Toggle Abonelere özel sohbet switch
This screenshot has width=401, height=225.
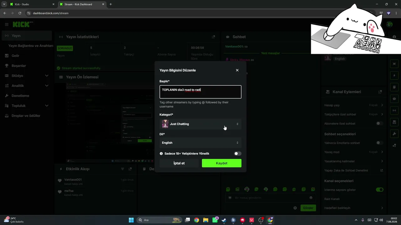pyautogui.click(x=379, y=123)
